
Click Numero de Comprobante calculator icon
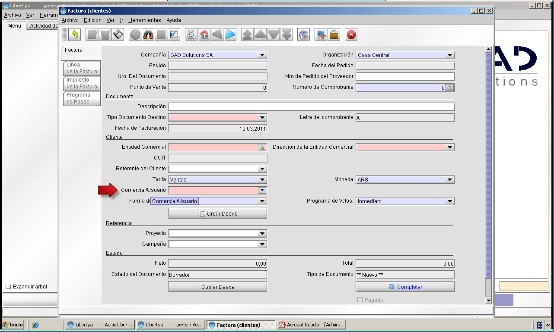(449, 88)
